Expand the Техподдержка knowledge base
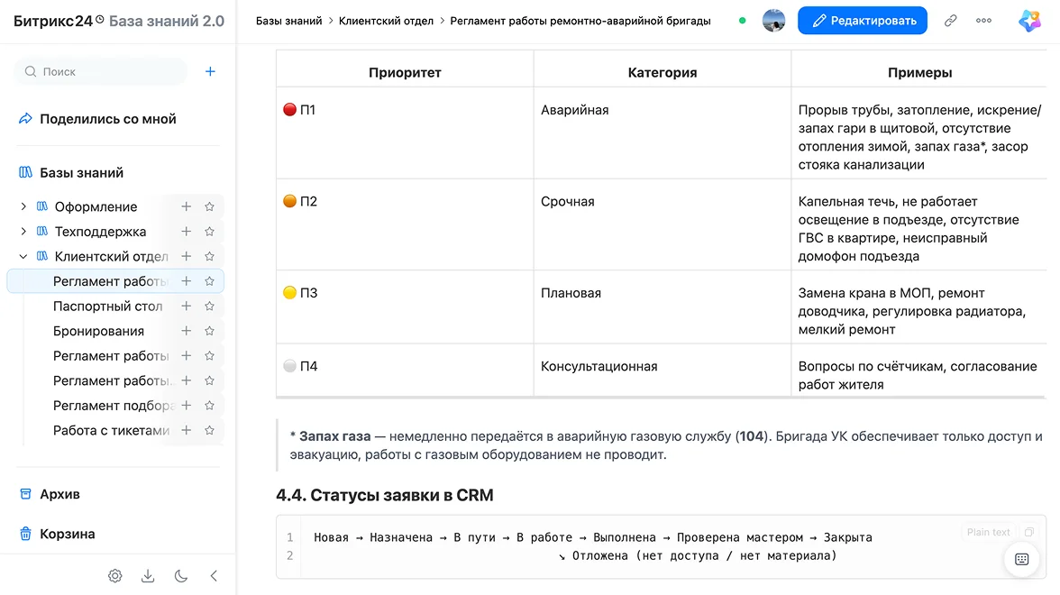Screen dimensions: 1060x595 23,231
